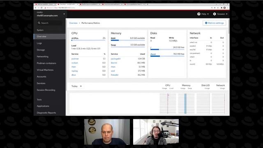This screenshot has width=263, height=148.
Task: Click the '24.9 GB free' disk value
Action: [178, 47]
